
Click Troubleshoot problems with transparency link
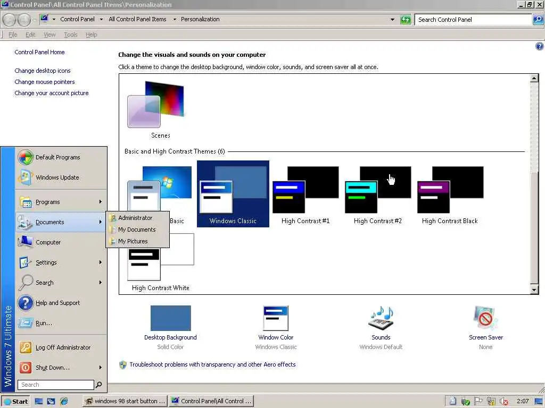point(212,364)
